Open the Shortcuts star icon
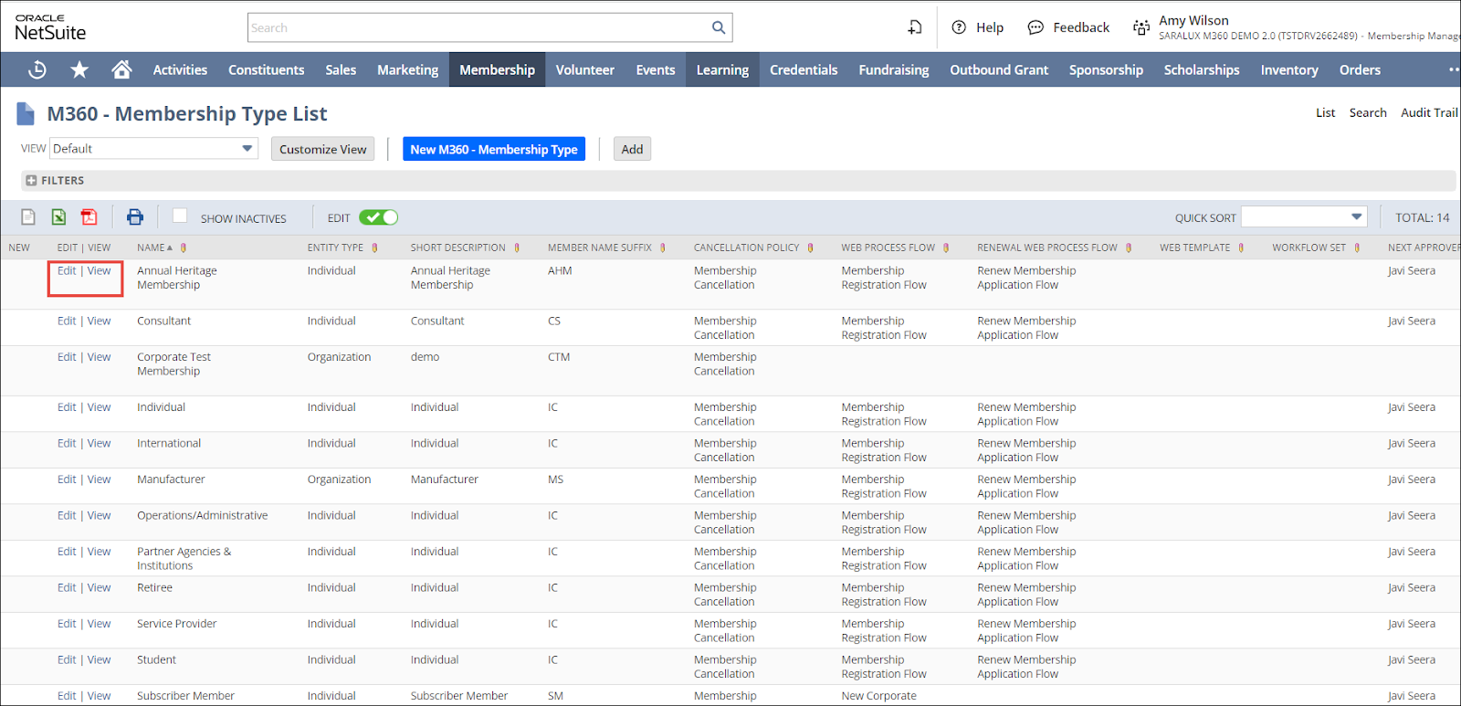The width and height of the screenshot is (1461, 706). pos(79,69)
